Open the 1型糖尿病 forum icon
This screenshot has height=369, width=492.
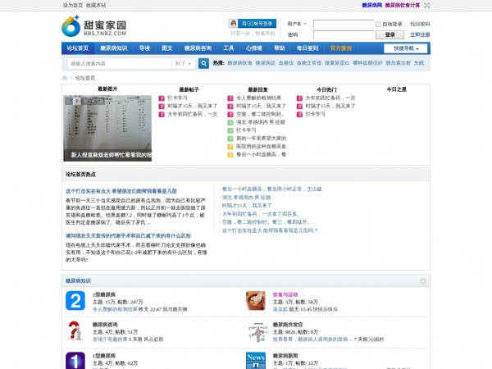pos(75,361)
